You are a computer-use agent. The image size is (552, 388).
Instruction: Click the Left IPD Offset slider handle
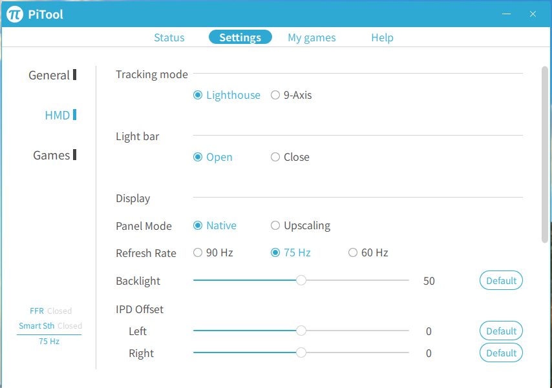point(301,331)
